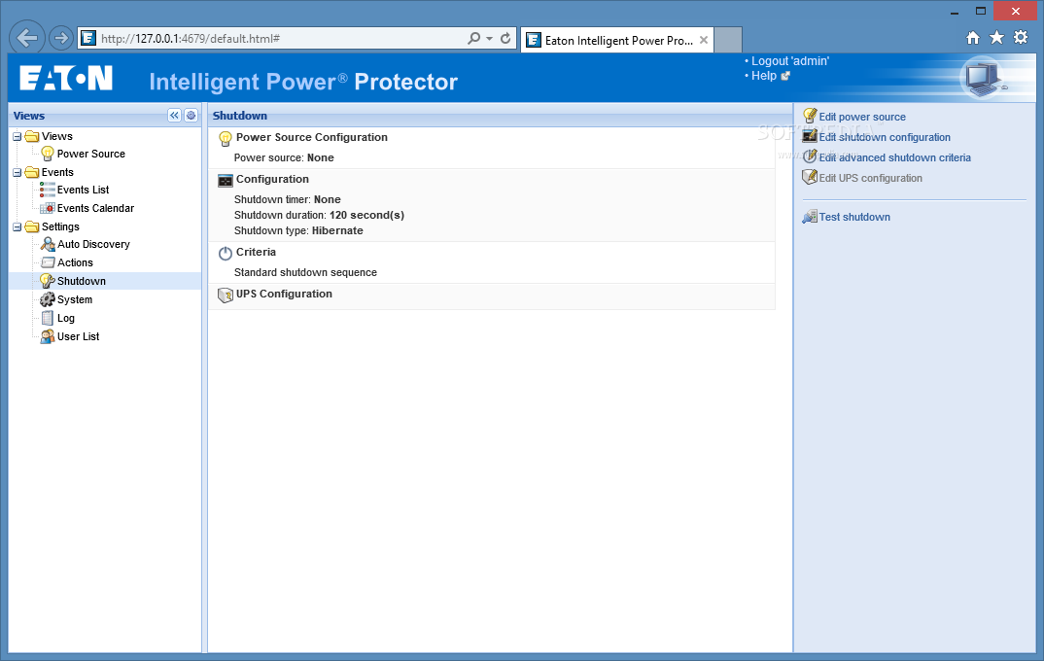
Task: Click the 'Shutdown type: Hibernate' text
Action: pyautogui.click(x=299, y=231)
